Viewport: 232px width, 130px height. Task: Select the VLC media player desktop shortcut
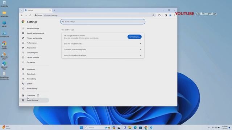[x=4, y=56]
